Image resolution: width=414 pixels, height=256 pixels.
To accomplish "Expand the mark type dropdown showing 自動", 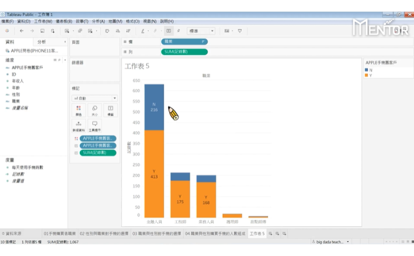I will [x=94, y=98].
